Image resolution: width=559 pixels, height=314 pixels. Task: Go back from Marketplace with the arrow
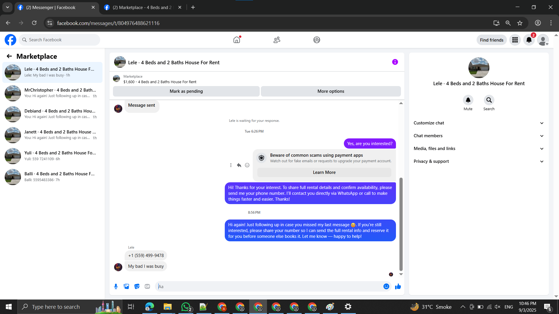pyautogui.click(x=9, y=56)
